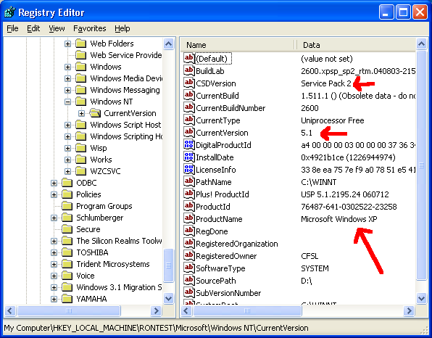Click the string icon beside CSDVersion
The width and height of the screenshot is (432, 338).
189,83
